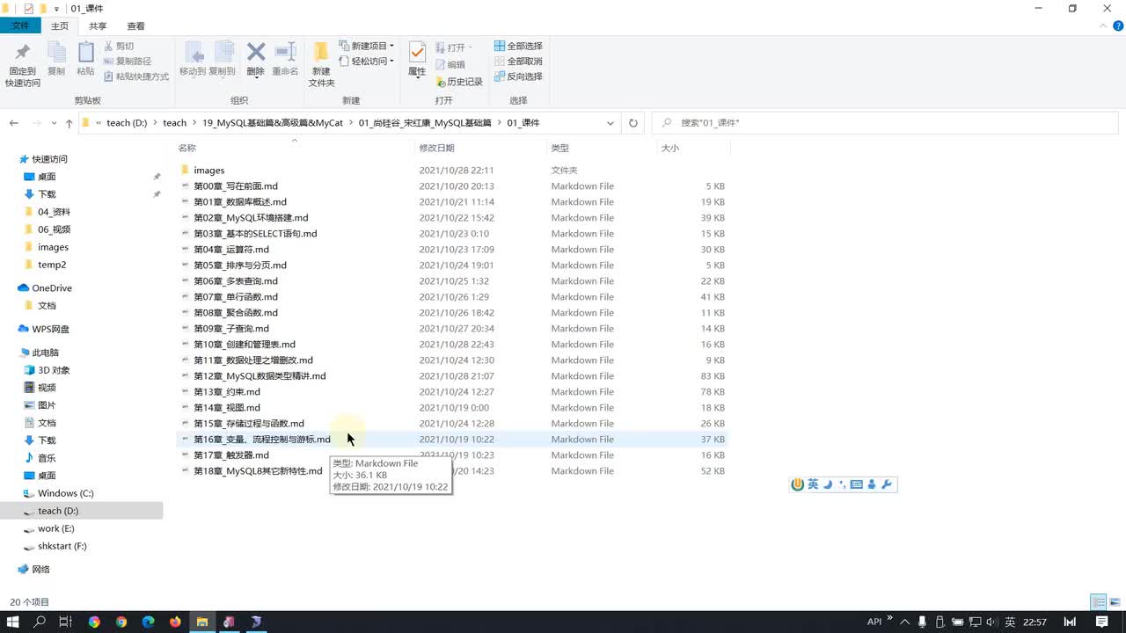Select Windows (C:) drive in the navigation pane
Image resolution: width=1126 pixels, height=633 pixels.
pos(66,493)
